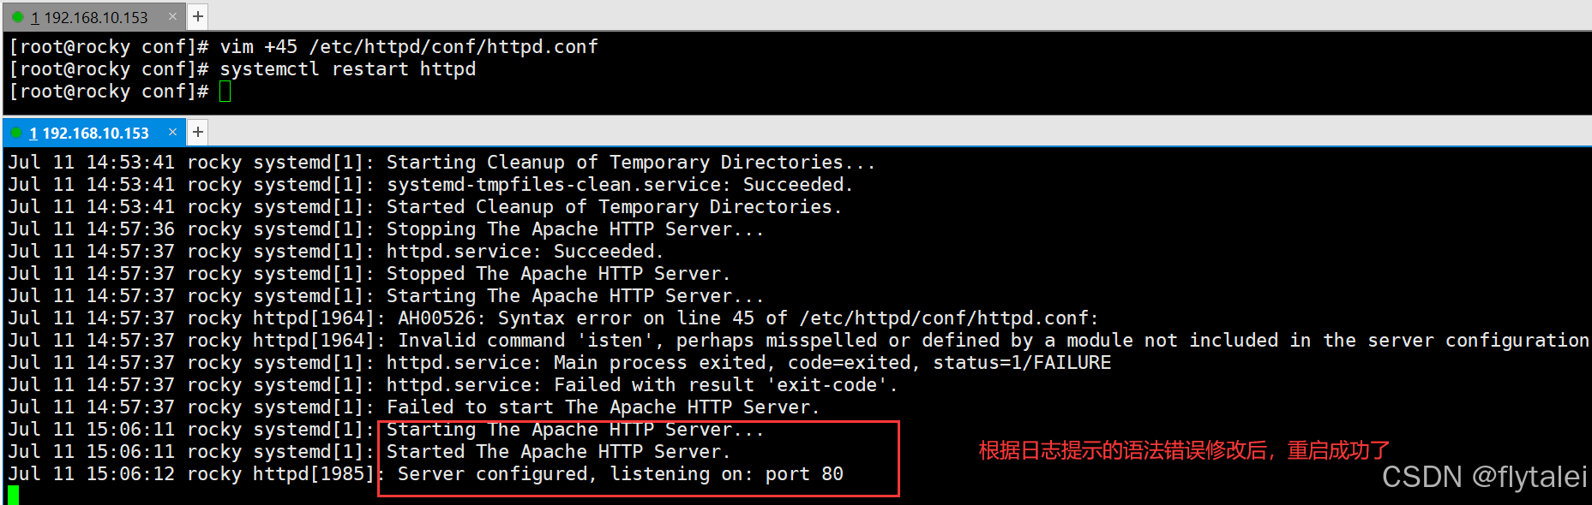Activate the lower 192.168.10.153 tab
This screenshot has height=505, width=1592.
[90, 133]
